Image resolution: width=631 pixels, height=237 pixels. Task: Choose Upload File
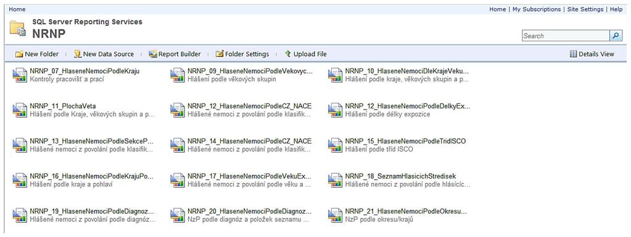point(306,54)
